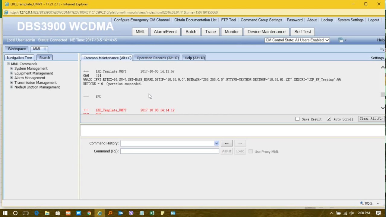Open the zoom level 105% dropdown arrow

[378, 203]
